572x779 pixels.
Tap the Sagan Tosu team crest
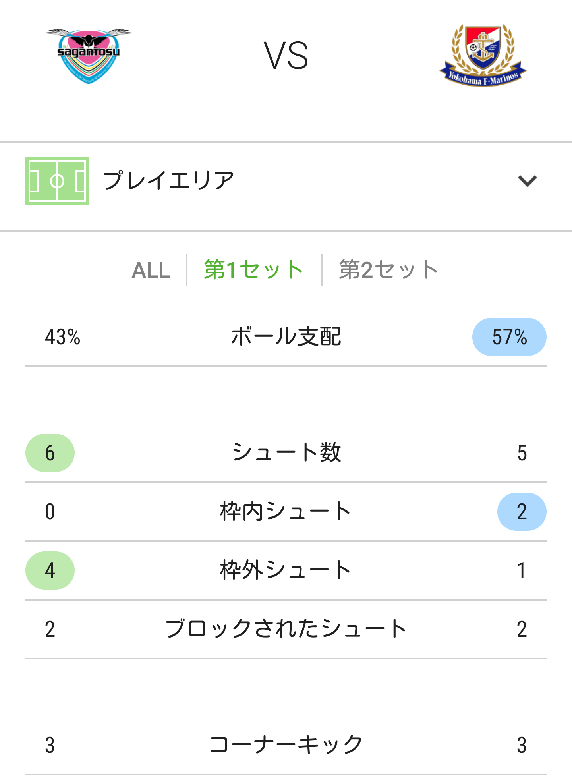pyautogui.click(x=89, y=56)
